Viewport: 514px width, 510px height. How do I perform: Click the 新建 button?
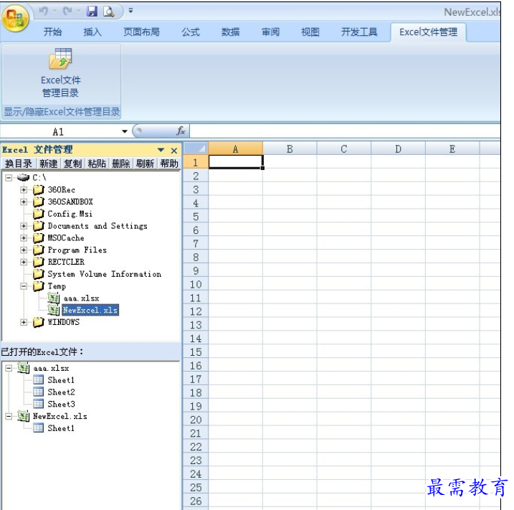(49, 164)
